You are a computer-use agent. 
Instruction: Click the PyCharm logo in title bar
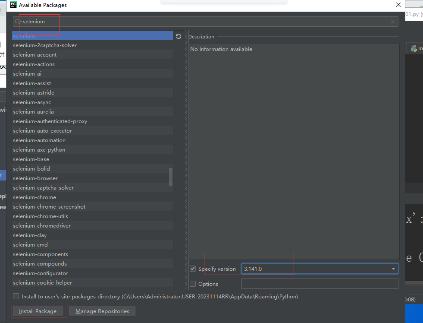[x=13, y=5]
